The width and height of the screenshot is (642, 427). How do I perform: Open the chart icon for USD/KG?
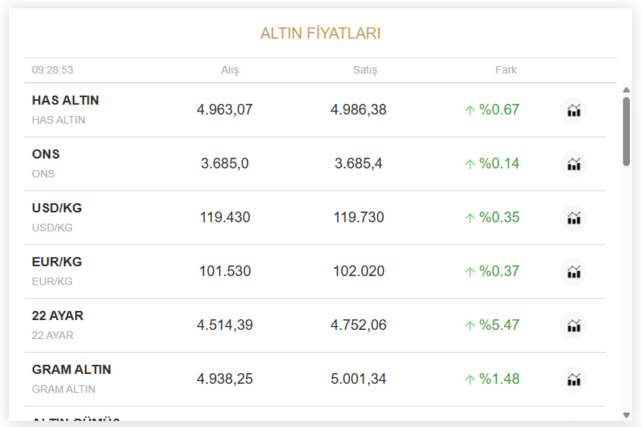coord(573,218)
